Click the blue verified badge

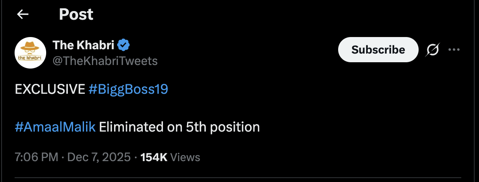click(x=124, y=45)
